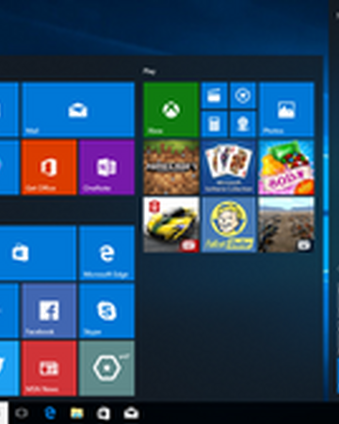Open the red MSN News tile
339x424 pixels.
[49, 368]
